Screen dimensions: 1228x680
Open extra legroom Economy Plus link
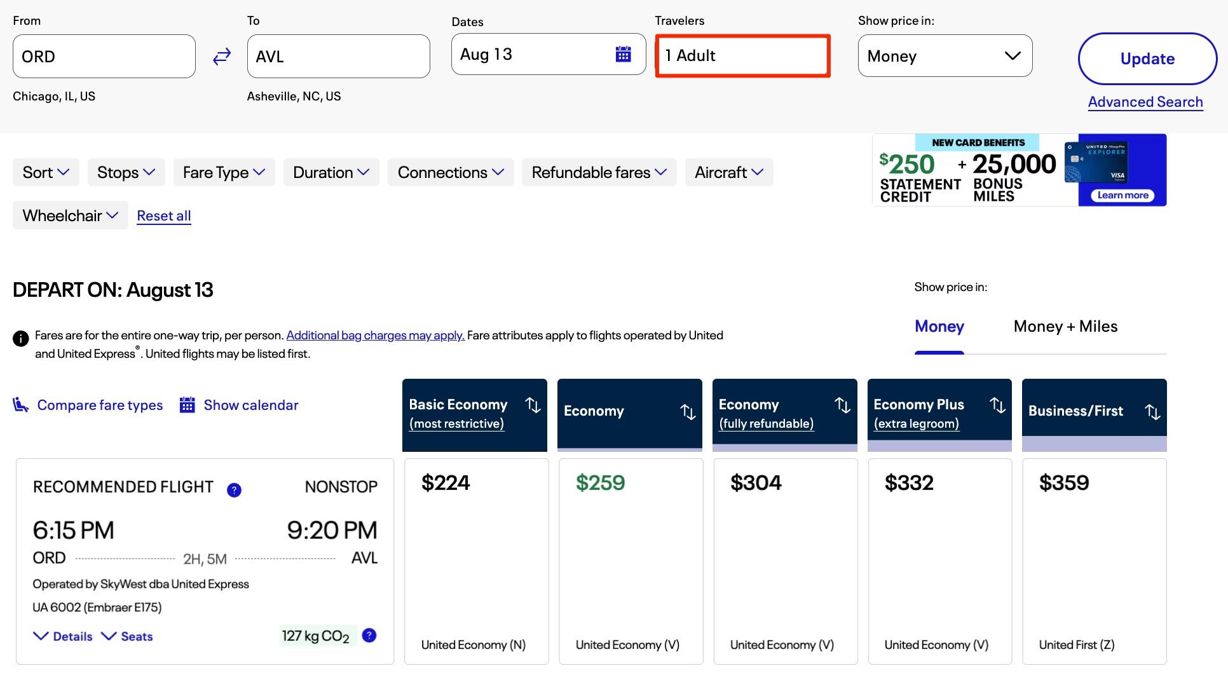point(916,423)
